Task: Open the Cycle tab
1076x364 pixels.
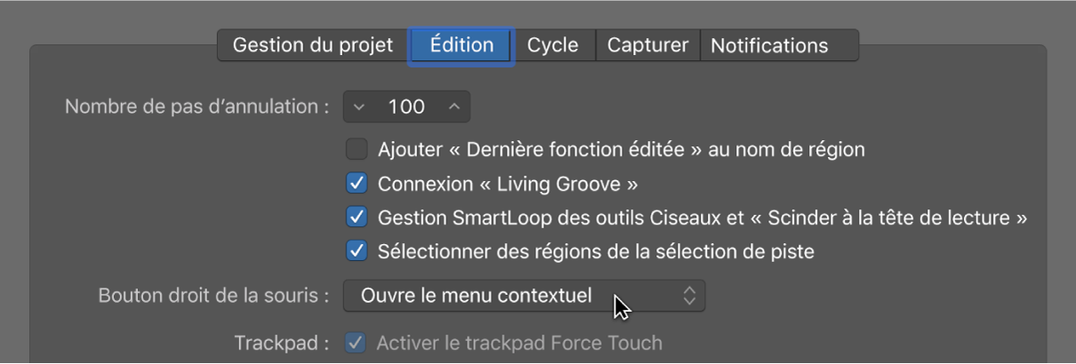Action: [552, 45]
